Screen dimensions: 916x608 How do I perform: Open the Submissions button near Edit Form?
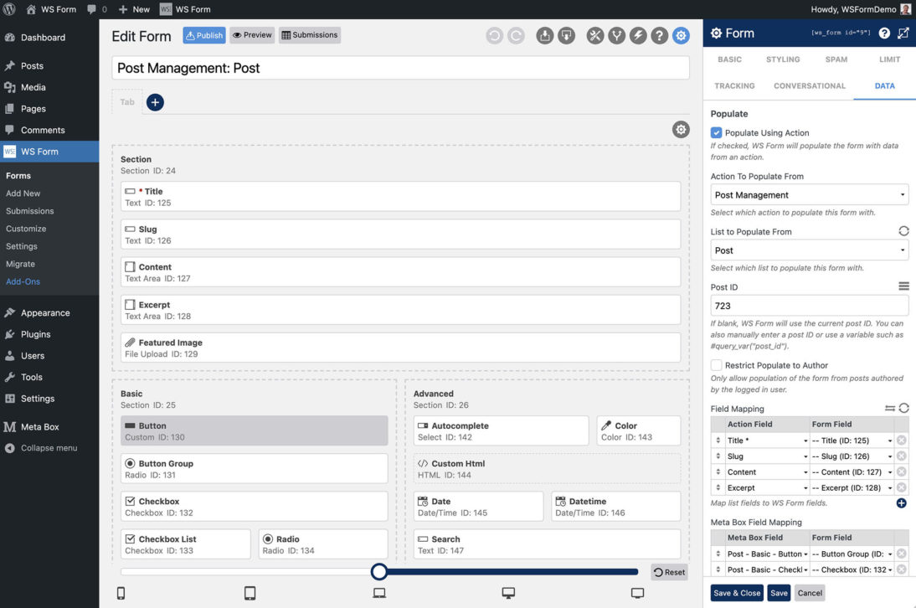(310, 35)
